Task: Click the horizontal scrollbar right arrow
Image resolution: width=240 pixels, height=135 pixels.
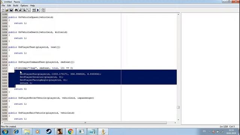Action: [175, 123]
